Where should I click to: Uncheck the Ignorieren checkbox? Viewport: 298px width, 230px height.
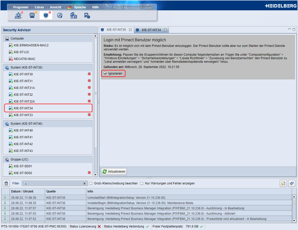(x=105, y=74)
